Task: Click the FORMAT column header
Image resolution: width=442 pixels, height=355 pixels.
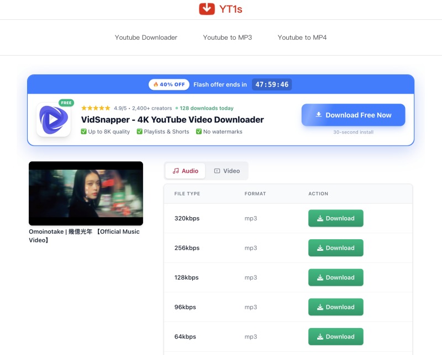Action: tap(255, 193)
